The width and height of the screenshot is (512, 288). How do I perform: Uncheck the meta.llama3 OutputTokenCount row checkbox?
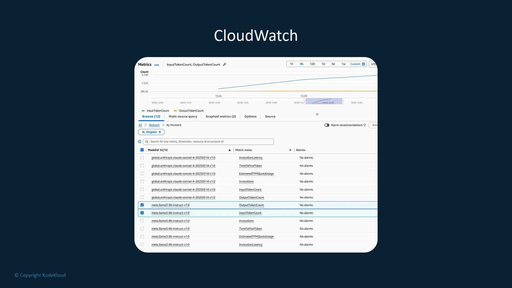[142, 205]
